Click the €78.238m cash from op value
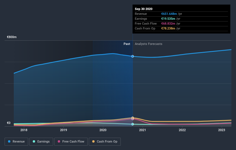Screen dimensions: 236x150 tap(168, 28)
